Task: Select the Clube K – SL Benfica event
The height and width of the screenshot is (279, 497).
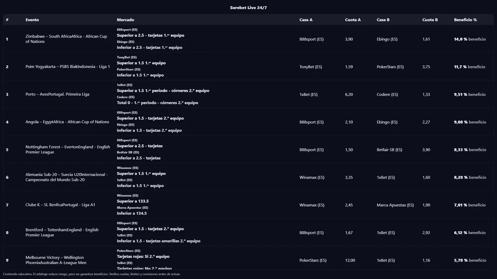Action: (60, 205)
